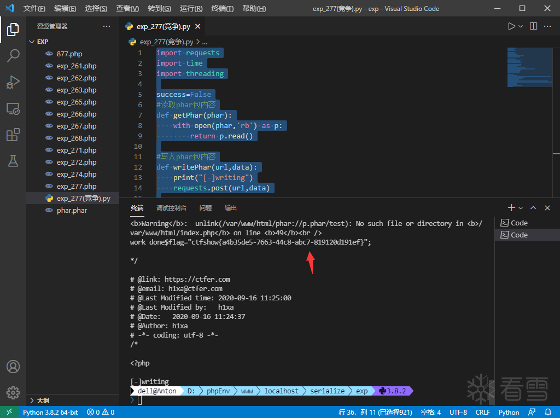Open exp_272.php file
Screen dimensions: 560x418
[x=73, y=162]
